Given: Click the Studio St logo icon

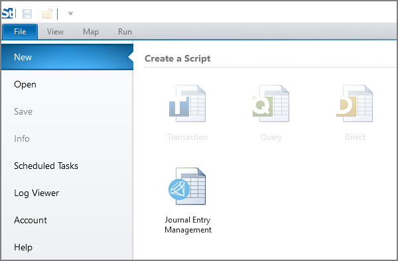Looking at the screenshot, I should click(7, 13).
